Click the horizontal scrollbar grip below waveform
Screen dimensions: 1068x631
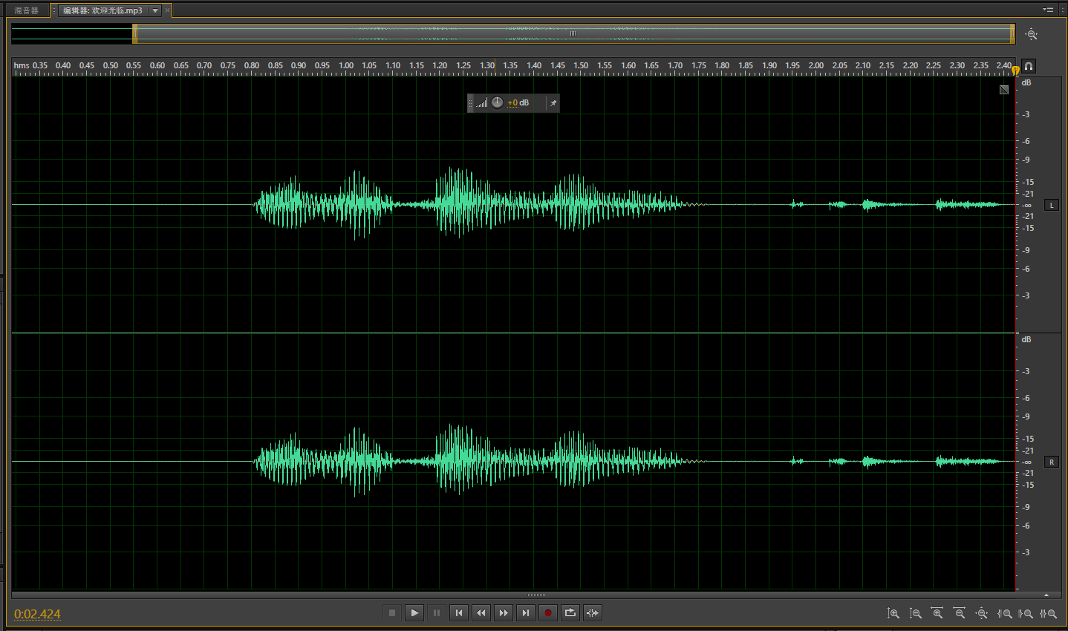click(537, 595)
